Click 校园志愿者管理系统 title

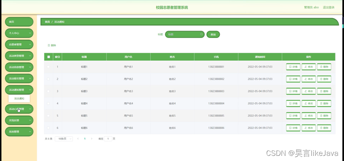pyautogui.click(x=172, y=8)
